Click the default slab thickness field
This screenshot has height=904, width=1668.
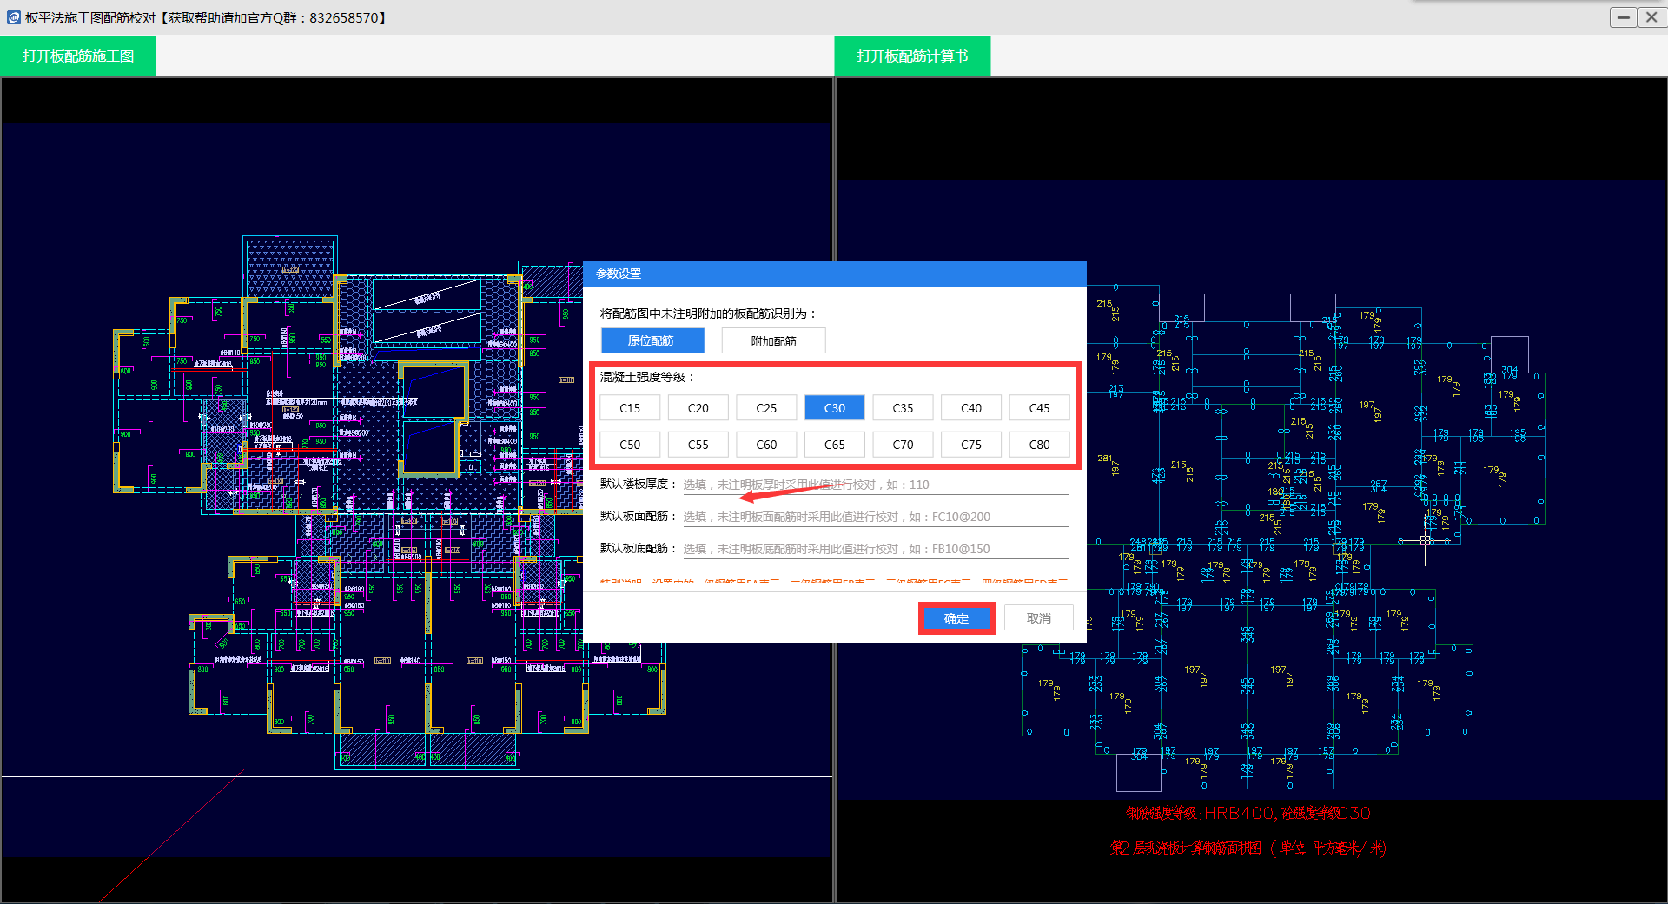click(875, 485)
